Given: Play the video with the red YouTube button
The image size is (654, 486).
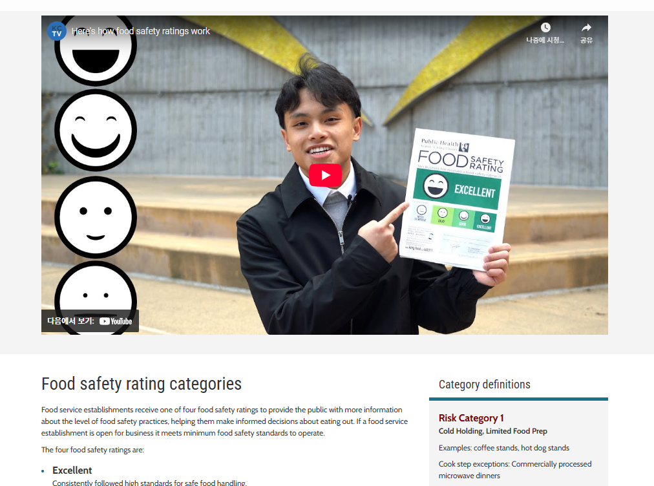Looking at the screenshot, I should pos(325,175).
